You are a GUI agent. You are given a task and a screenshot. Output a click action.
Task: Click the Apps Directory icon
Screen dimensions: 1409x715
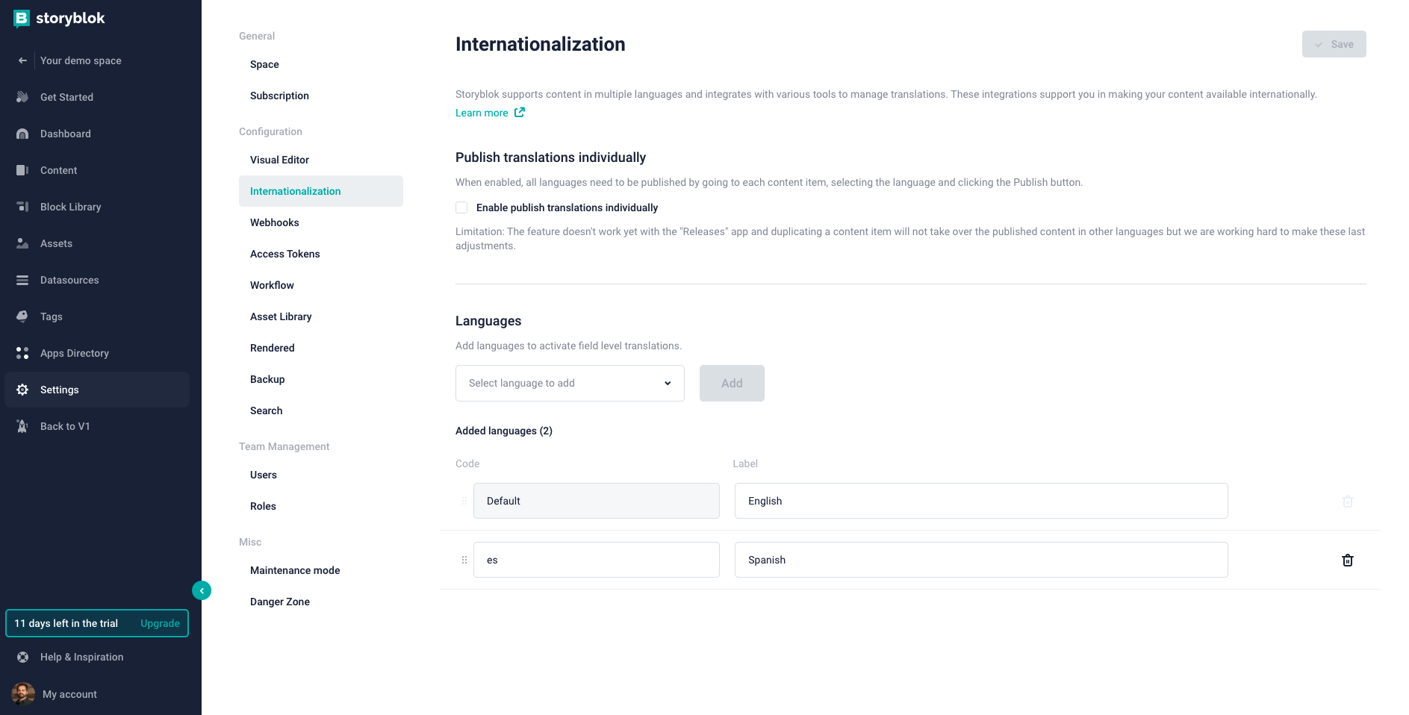click(x=22, y=353)
